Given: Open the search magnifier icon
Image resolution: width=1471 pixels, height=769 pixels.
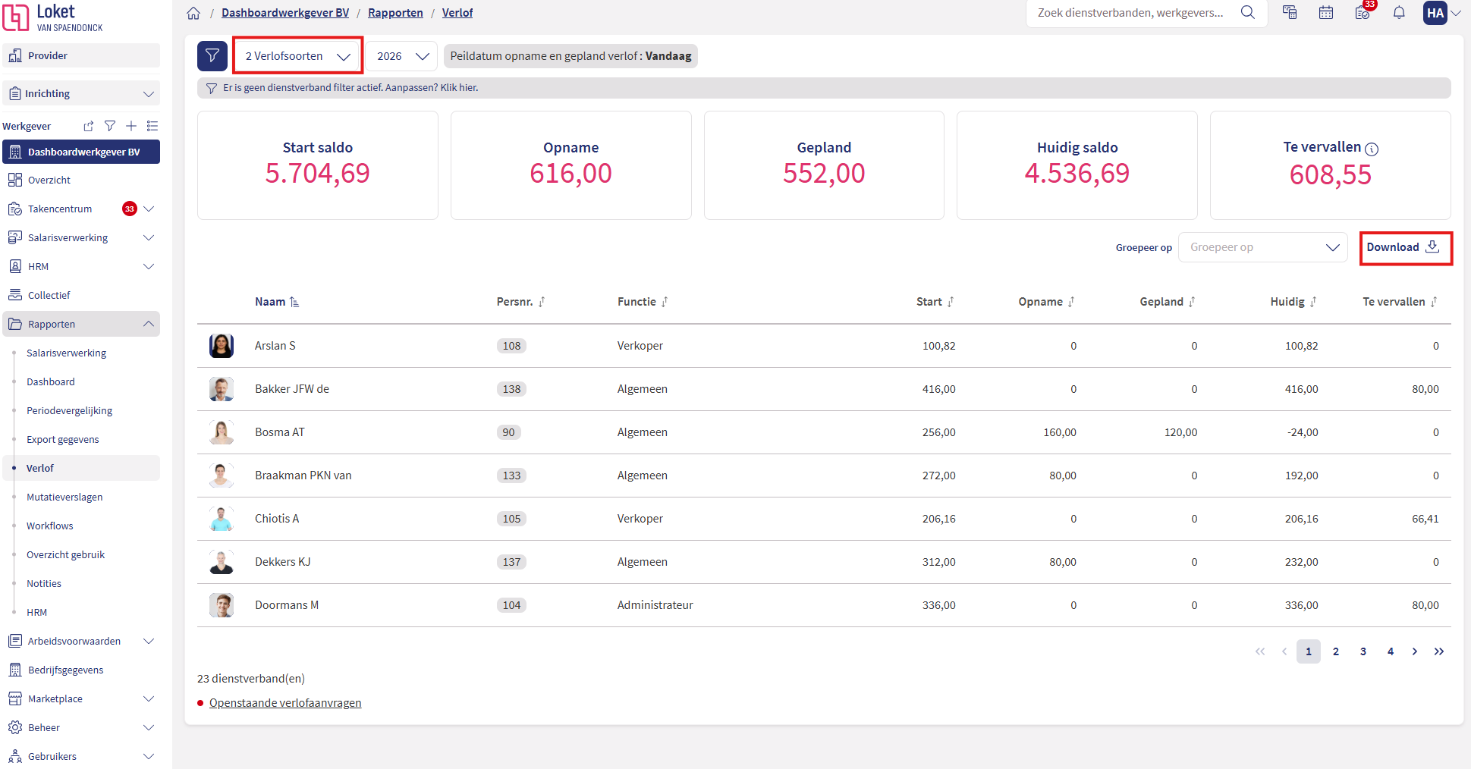Looking at the screenshot, I should coord(1248,13).
